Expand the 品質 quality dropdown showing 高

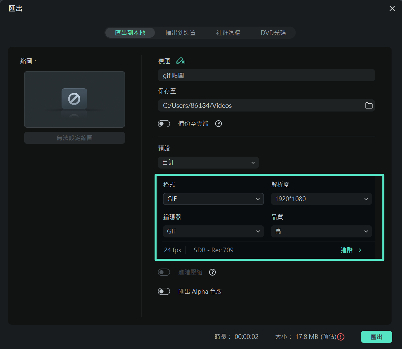pyautogui.click(x=321, y=231)
